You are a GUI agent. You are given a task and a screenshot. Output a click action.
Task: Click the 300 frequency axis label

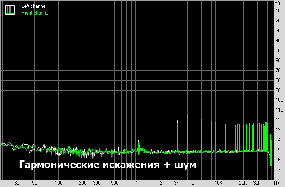[x=97, y=183]
